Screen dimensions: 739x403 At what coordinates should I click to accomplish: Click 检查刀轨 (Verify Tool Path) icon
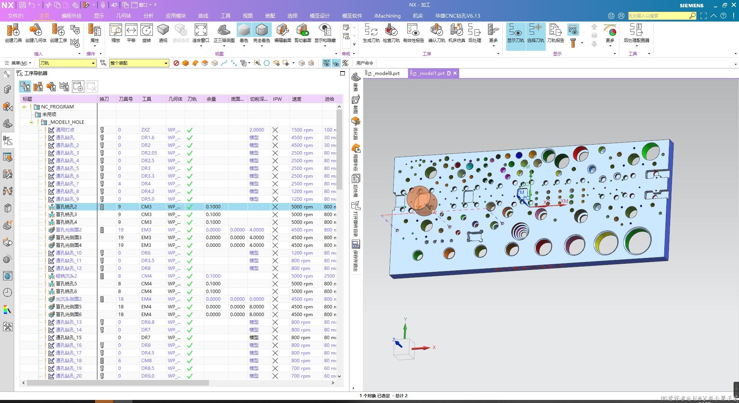(x=391, y=33)
